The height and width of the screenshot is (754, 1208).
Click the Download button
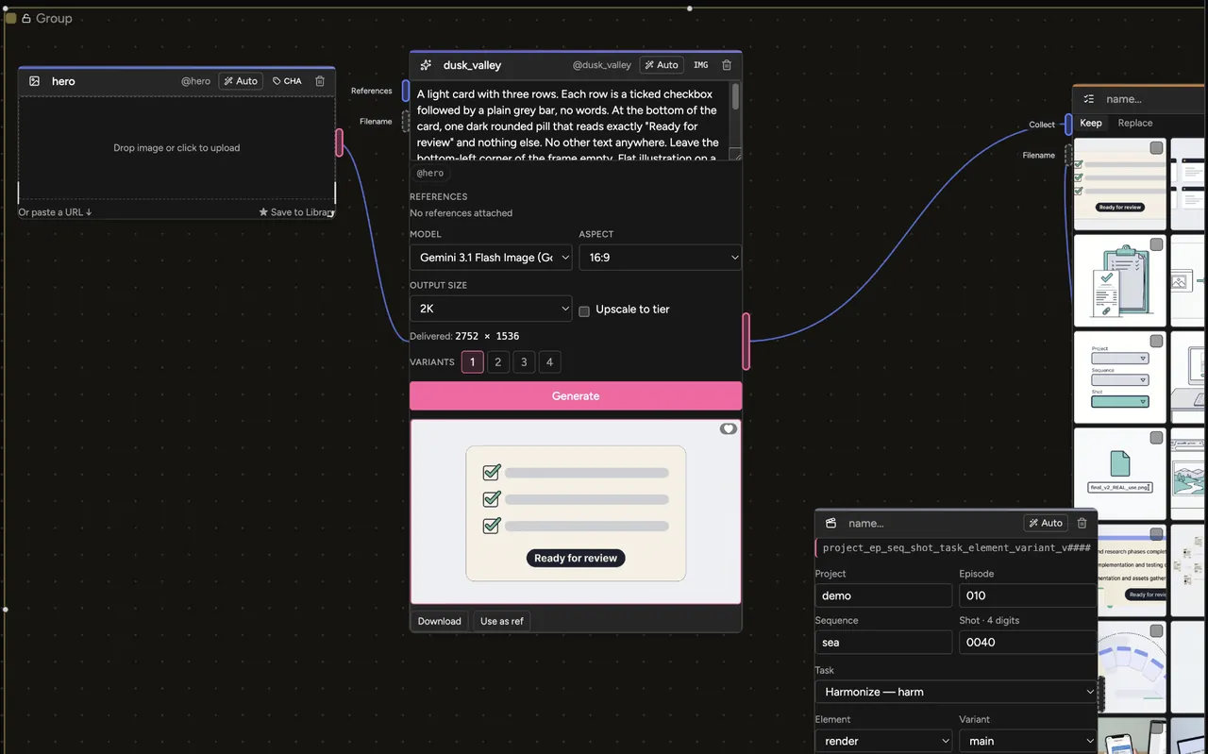[440, 621]
